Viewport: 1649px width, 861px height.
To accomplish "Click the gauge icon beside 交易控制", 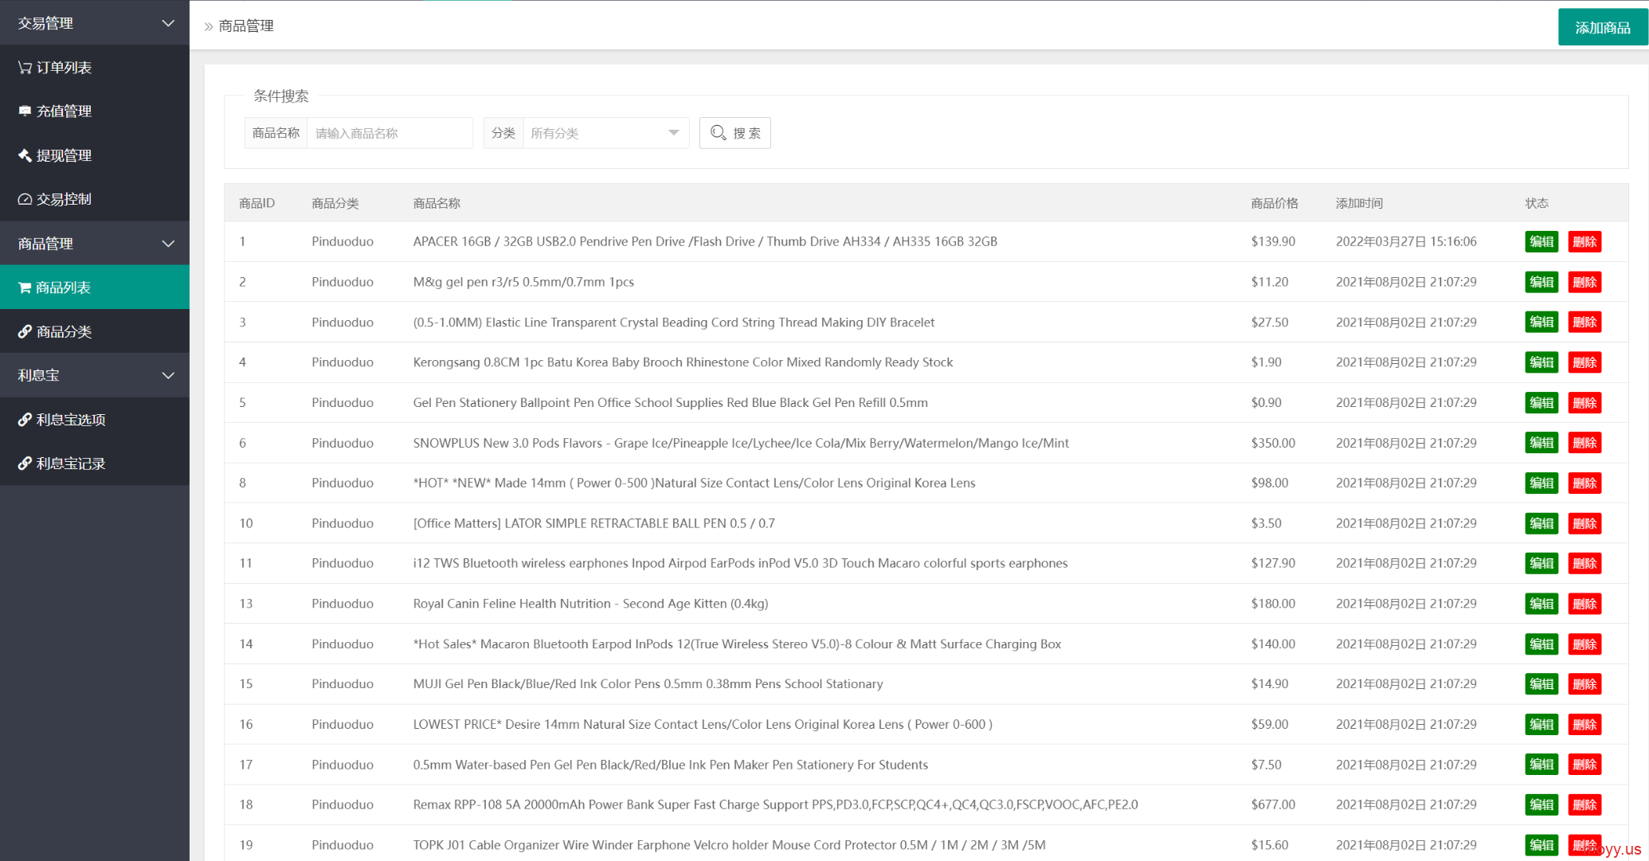I will pyautogui.click(x=25, y=199).
